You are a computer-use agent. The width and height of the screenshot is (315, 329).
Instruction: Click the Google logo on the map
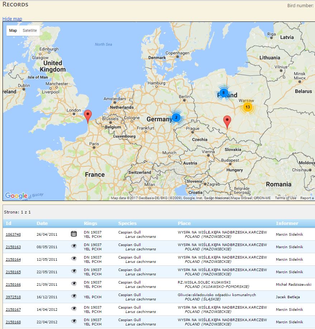coord(16,196)
